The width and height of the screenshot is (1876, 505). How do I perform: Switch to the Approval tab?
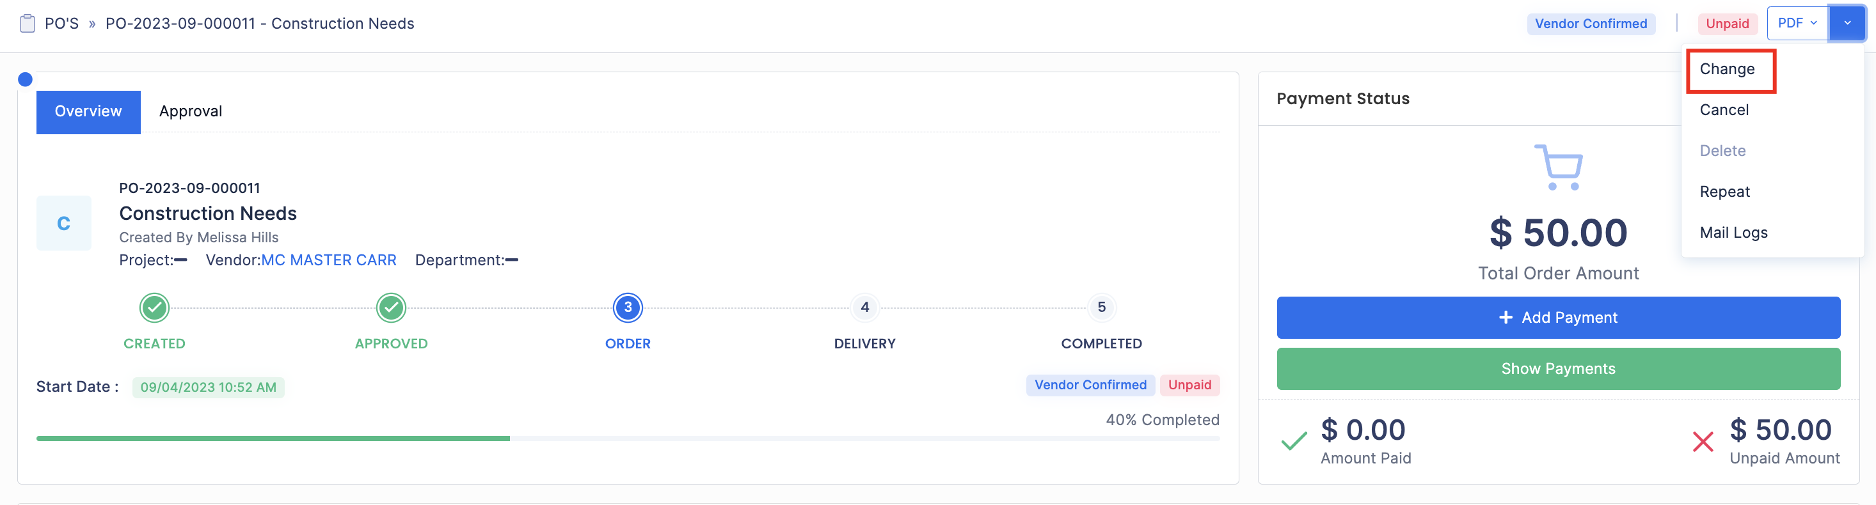191,111
